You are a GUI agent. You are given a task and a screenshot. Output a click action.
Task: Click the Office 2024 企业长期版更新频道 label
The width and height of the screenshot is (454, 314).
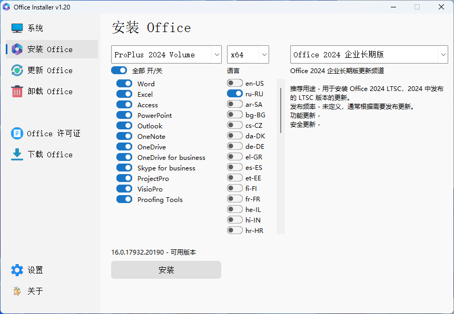point(337,70)
